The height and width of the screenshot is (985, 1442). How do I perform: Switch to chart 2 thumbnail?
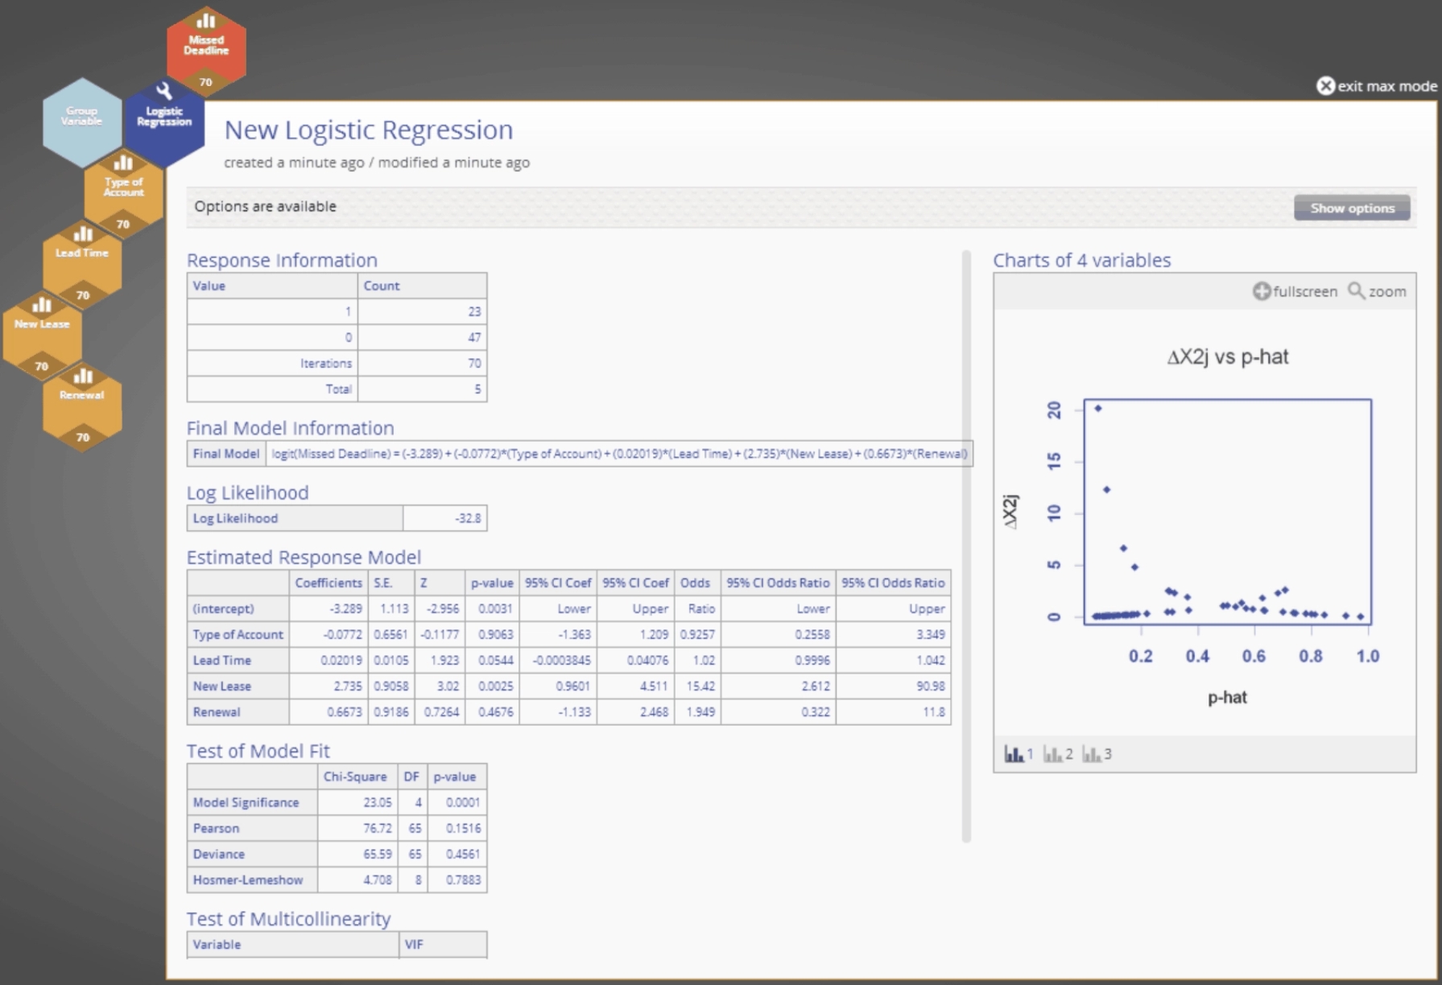click(x=1058, y=754)
